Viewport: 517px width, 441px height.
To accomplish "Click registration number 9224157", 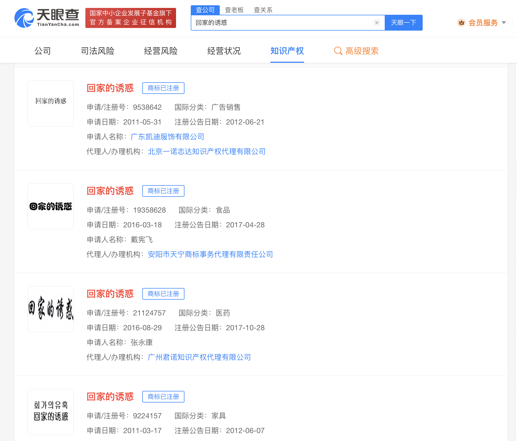I will coord(147,416).
